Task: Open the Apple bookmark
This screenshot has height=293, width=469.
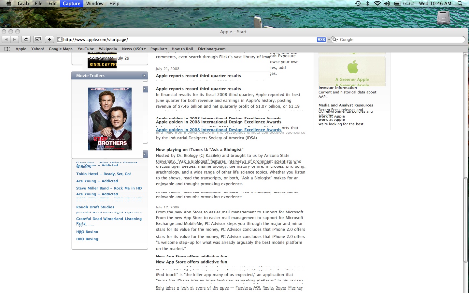Action: click(x=21, y=49)
